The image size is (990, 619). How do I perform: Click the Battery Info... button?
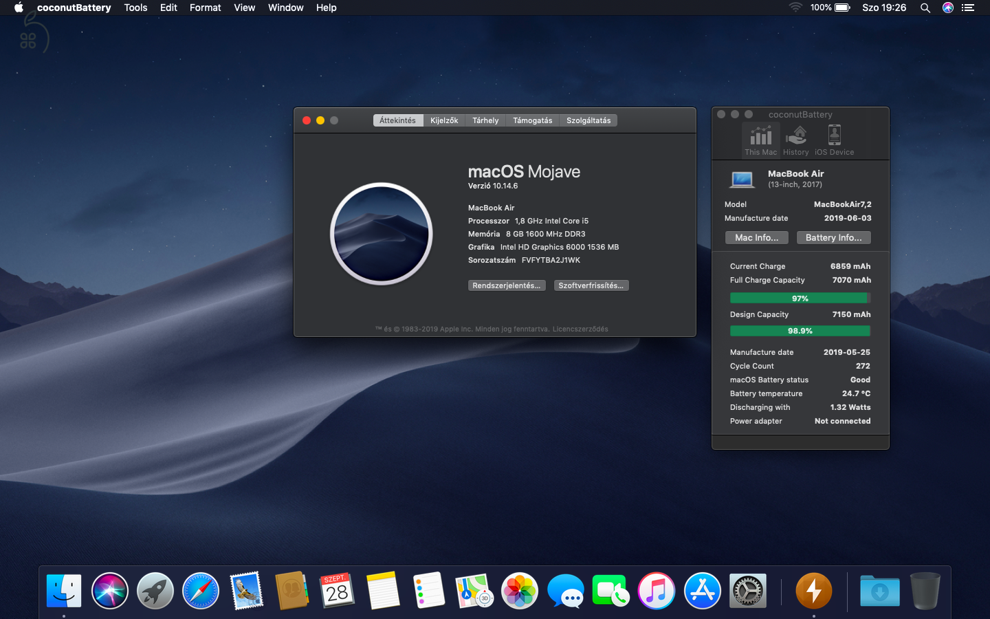click(x=833, y=237)
